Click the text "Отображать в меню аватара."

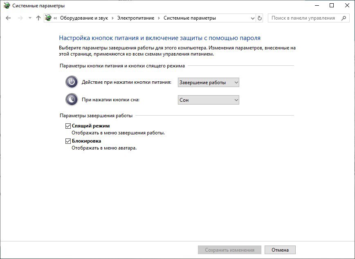[104, 148]
